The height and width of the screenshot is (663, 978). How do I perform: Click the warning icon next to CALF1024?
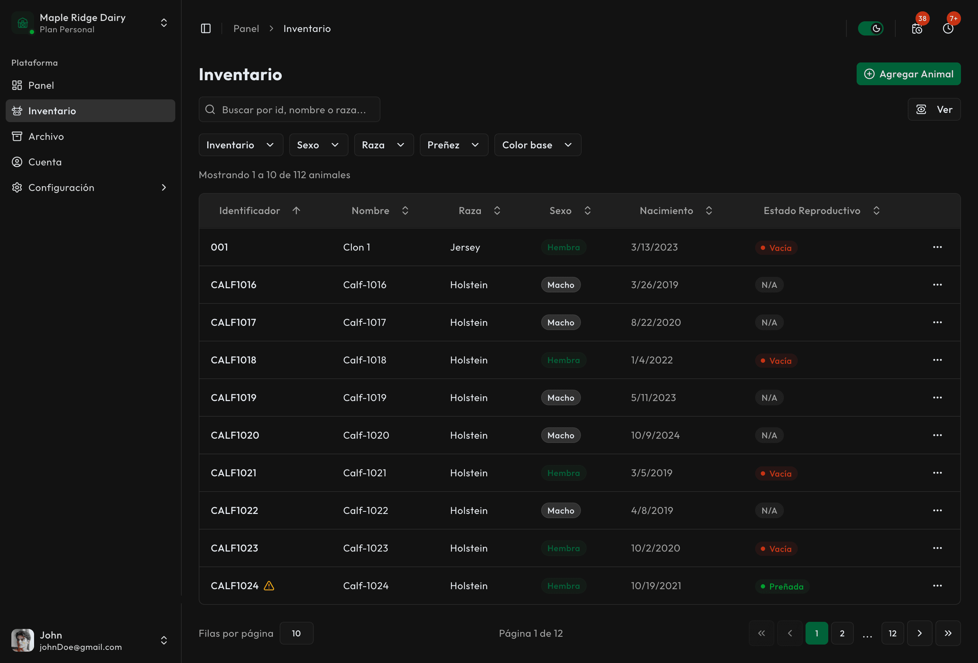pyautogui.click(x=269, y=586)
